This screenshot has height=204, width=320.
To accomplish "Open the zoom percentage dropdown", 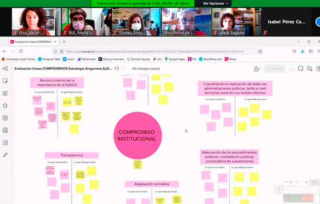I will (x=315, y=182).
